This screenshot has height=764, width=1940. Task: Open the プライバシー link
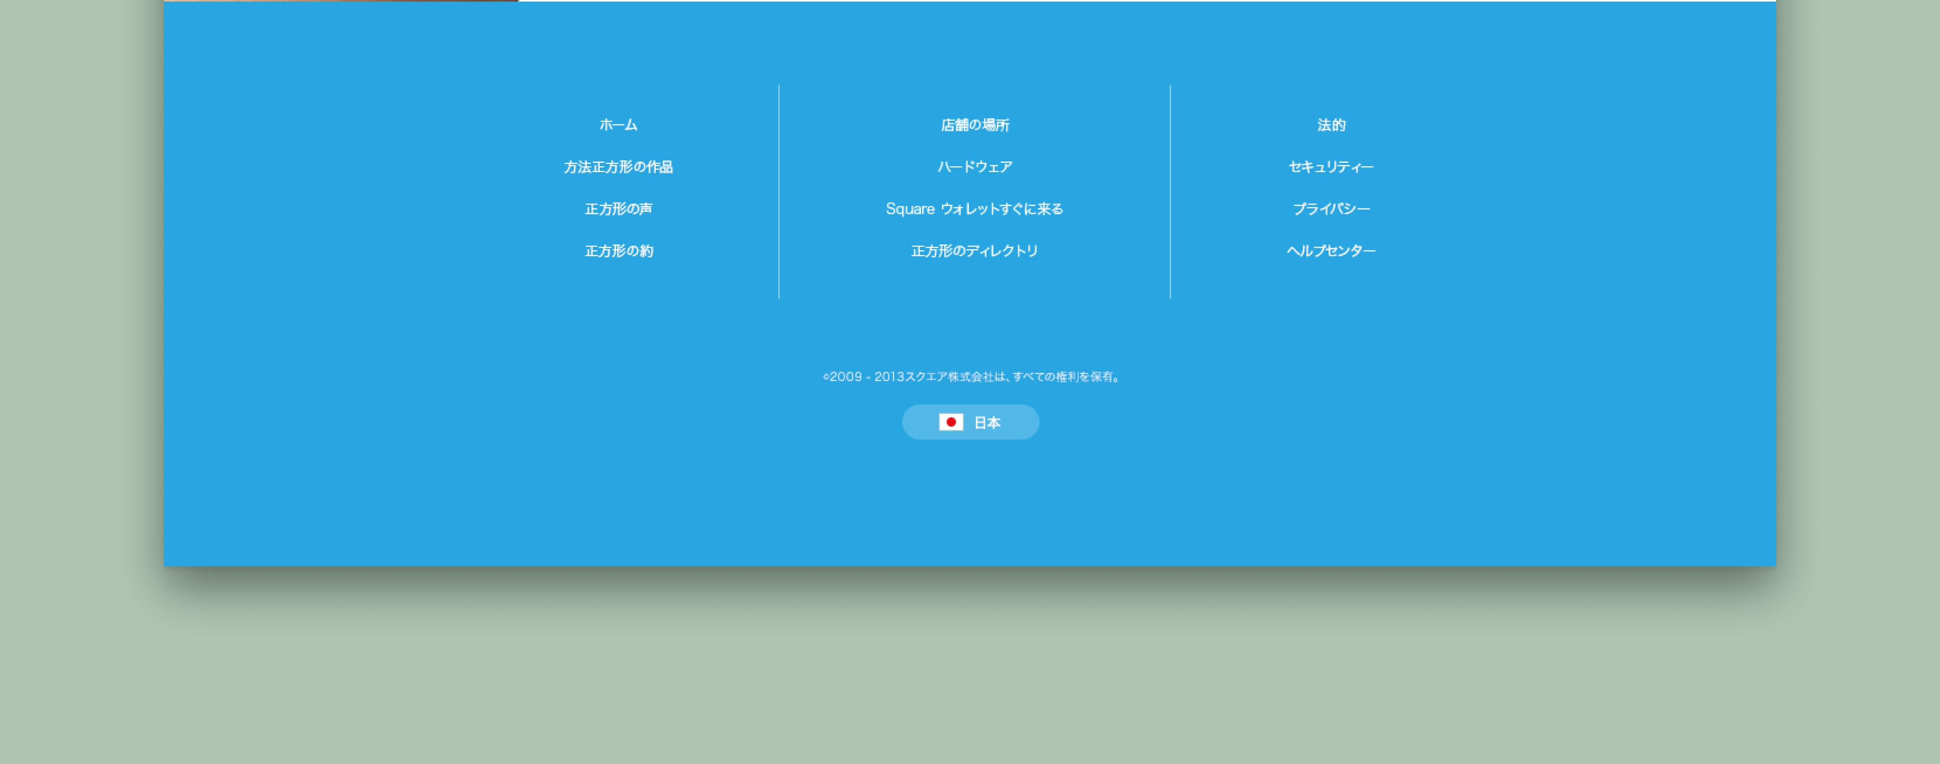1331,209
